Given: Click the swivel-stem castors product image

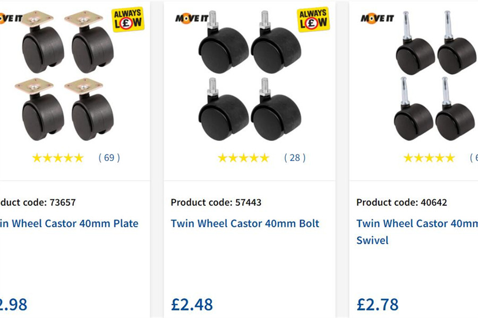Looking at the screenshot, I should click(x=434, y=79).
